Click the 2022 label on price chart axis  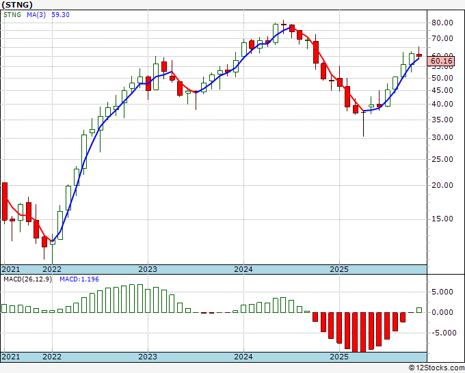point(52,269)
